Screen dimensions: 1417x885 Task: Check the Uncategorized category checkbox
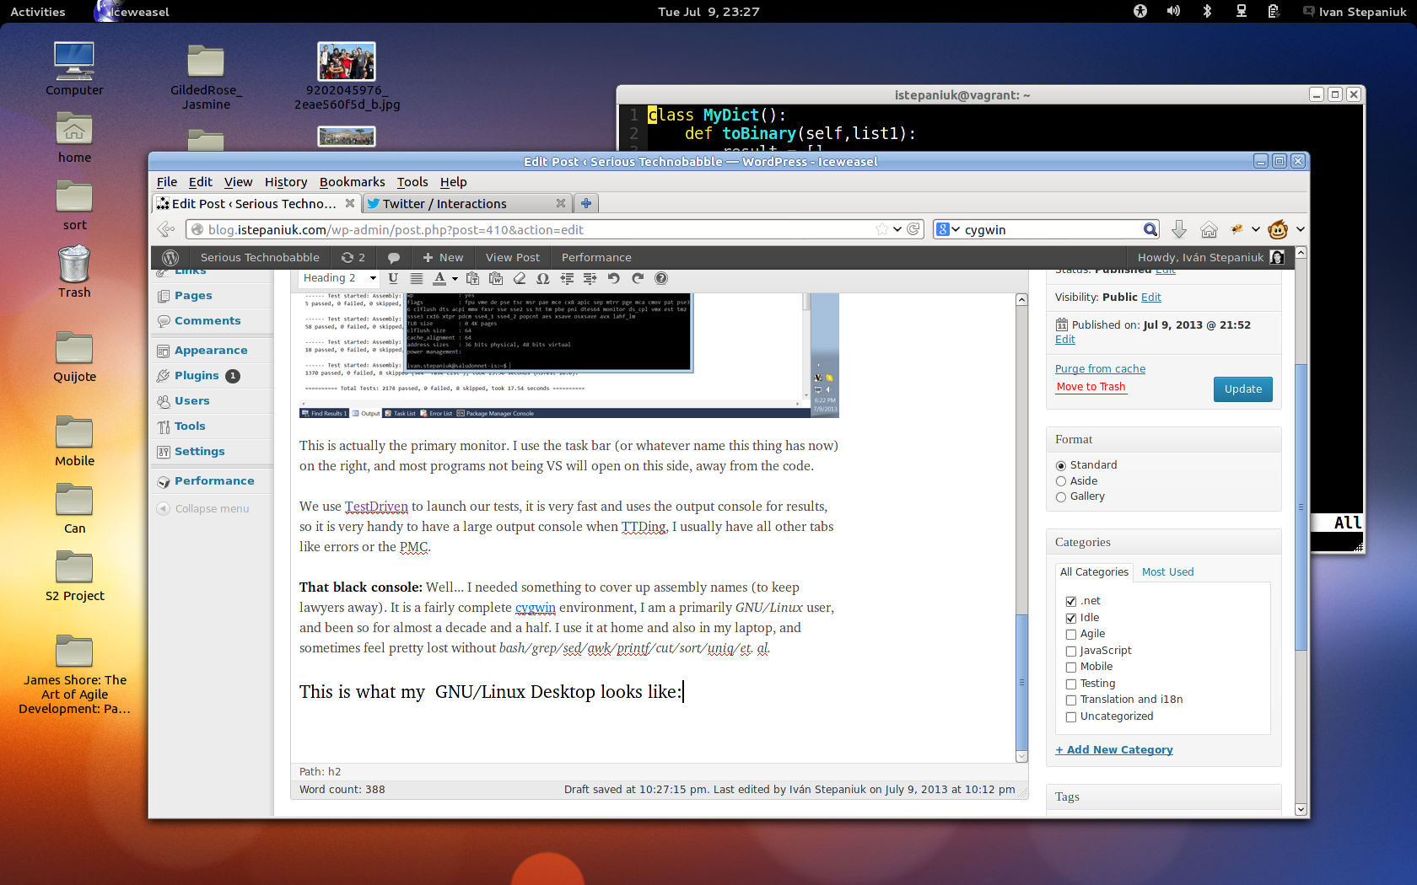pyautogui.click(x=1071, y=717)
